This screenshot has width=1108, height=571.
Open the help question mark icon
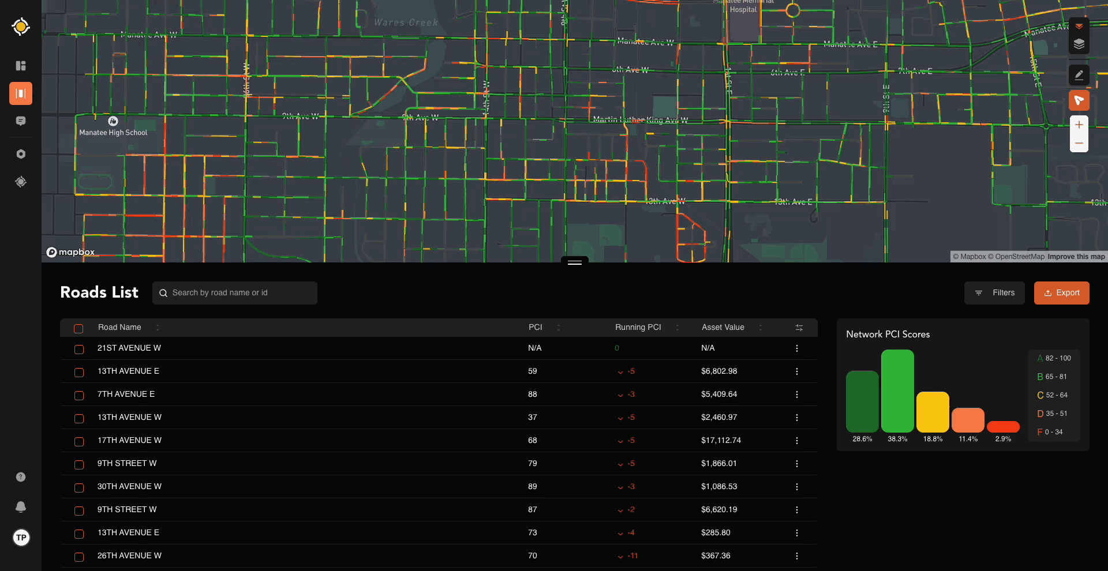(21, 477)
